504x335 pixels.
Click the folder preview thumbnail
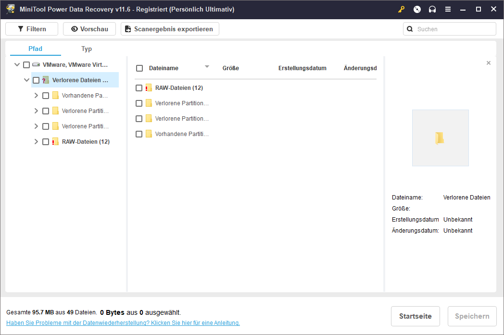[440, 138]
